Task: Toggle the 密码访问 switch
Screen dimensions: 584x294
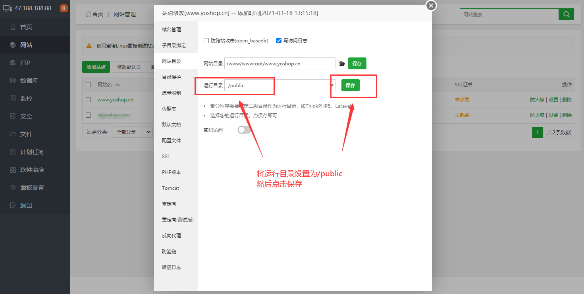Action: [244, 130]
